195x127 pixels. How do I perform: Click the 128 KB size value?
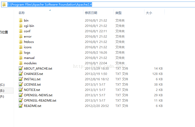click(157, 74)
